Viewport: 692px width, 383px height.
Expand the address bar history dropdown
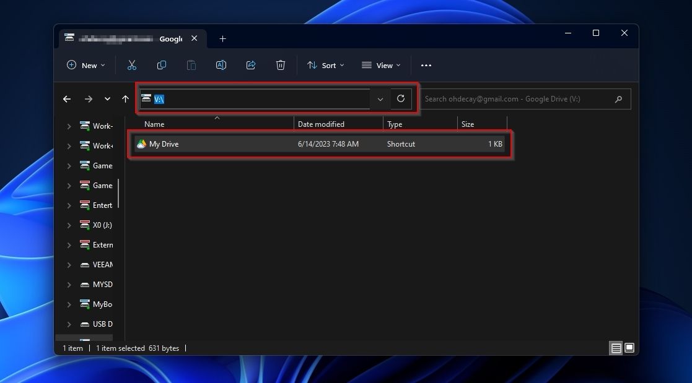click(380, 99)
